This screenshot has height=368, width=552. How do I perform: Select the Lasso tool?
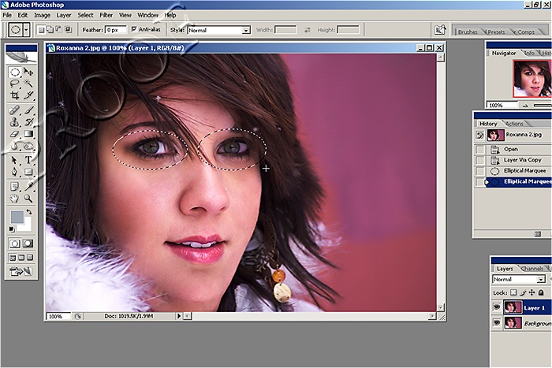pos(14,84)
